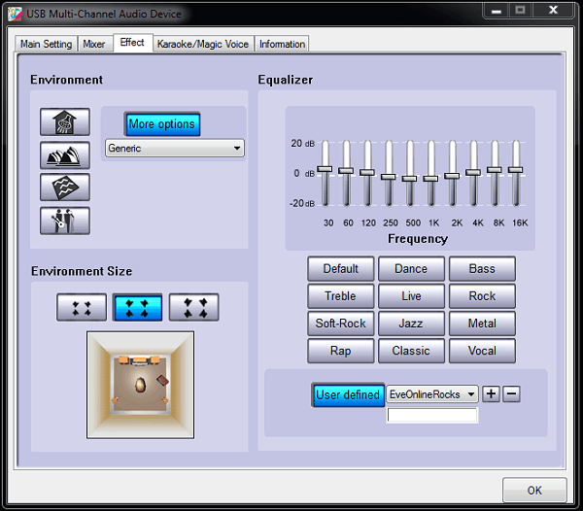Click the 500 Hz equalizer slider handle
The height and width of the screenshot is (511, 583).
pos(409,179)
